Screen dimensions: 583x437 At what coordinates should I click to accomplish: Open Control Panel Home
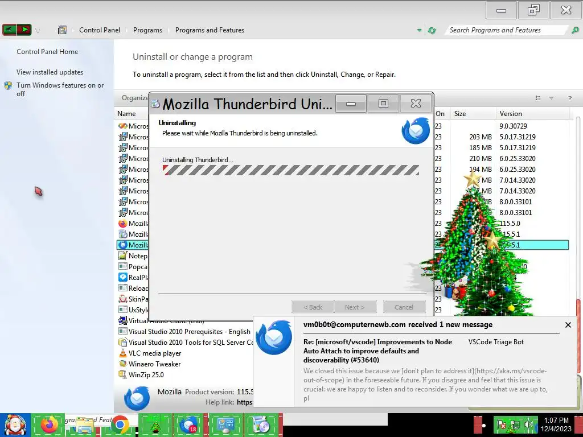click(47, 52)
